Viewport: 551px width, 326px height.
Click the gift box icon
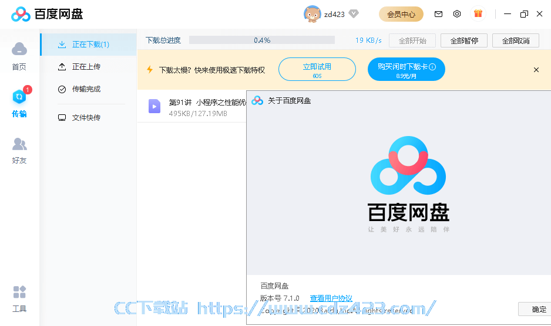click(x=478, y=14)
